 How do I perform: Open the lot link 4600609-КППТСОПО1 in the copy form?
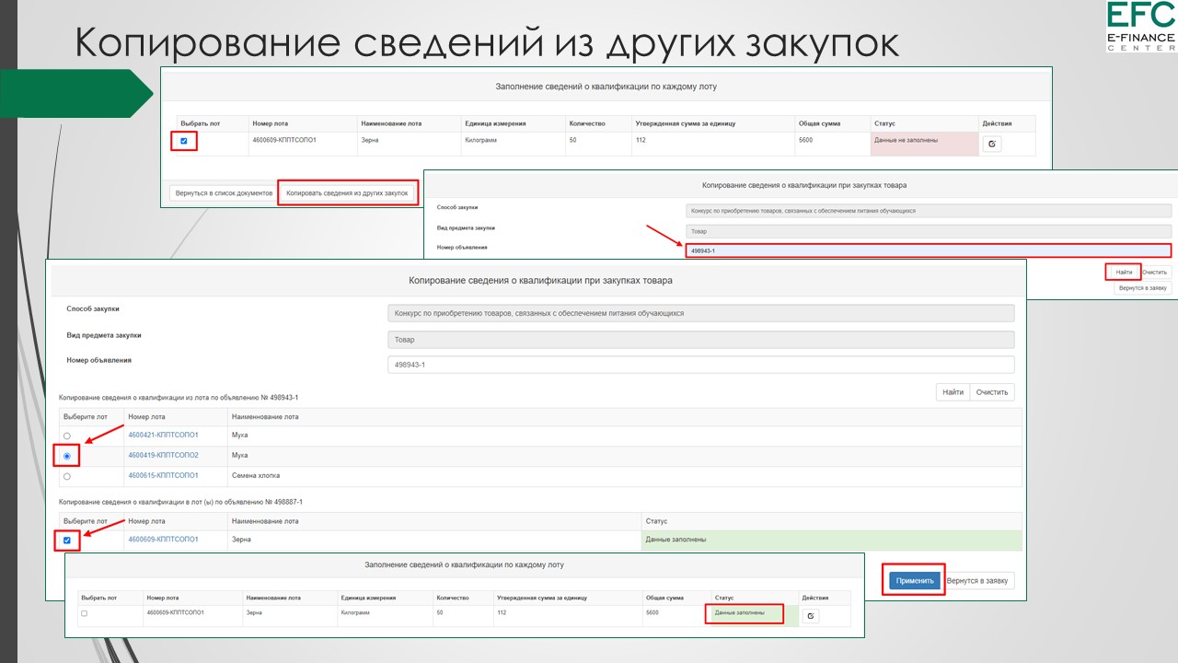[163, 540]
